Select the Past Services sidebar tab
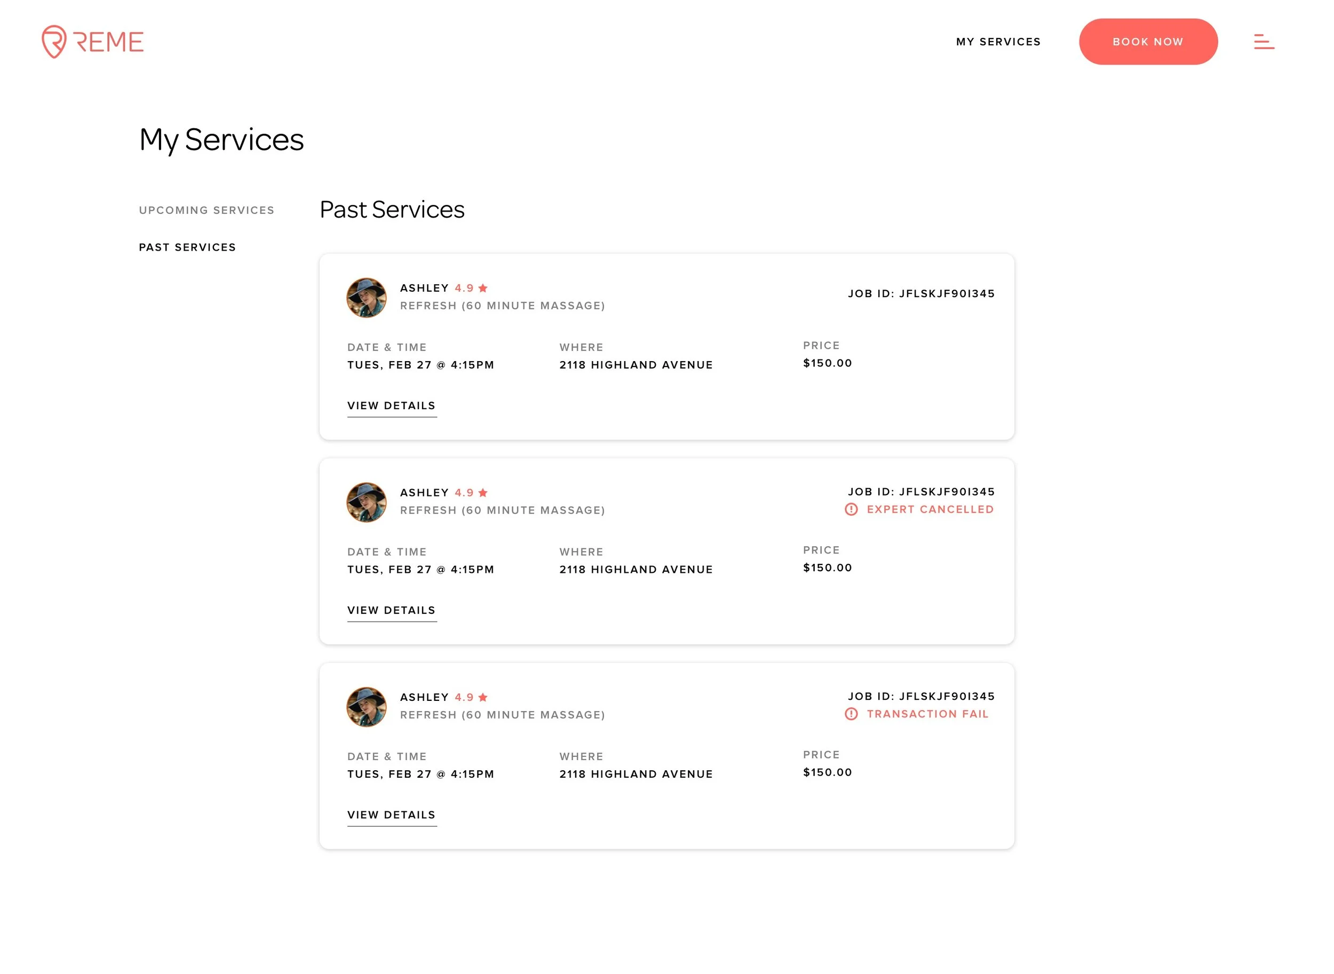This screenshot has height=974, width=1334. click(187, 248)
